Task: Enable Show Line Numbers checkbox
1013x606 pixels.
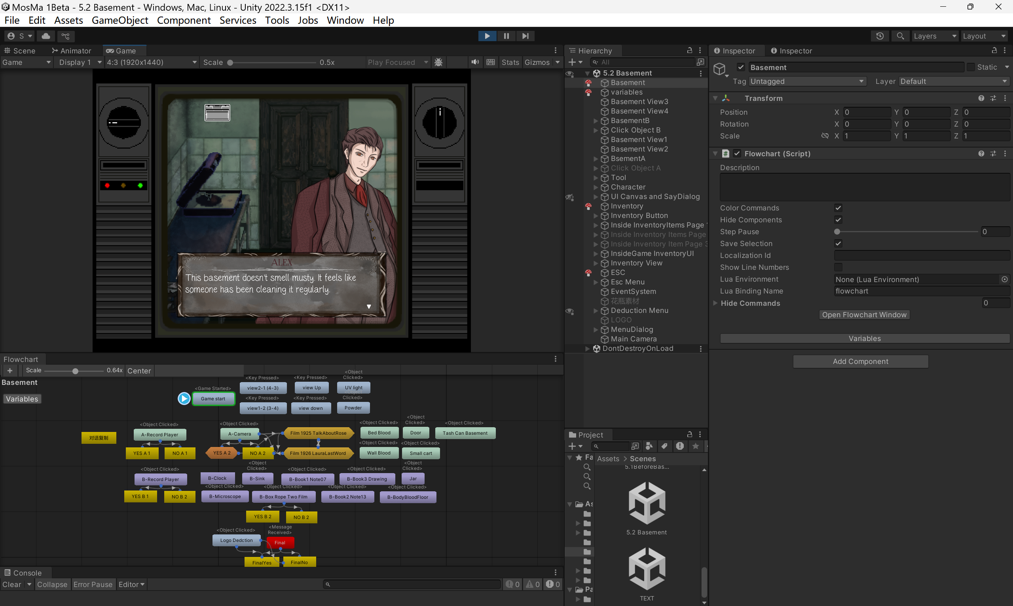Action: click(838, 267)
